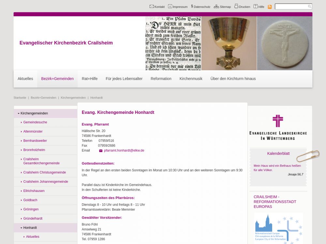Open Datenschutz link in top bar
The image size is (326, 244).
pyautogui.click(x=200, y=7)
